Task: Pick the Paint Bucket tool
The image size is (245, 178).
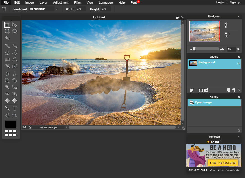Action: pos(15,53)
